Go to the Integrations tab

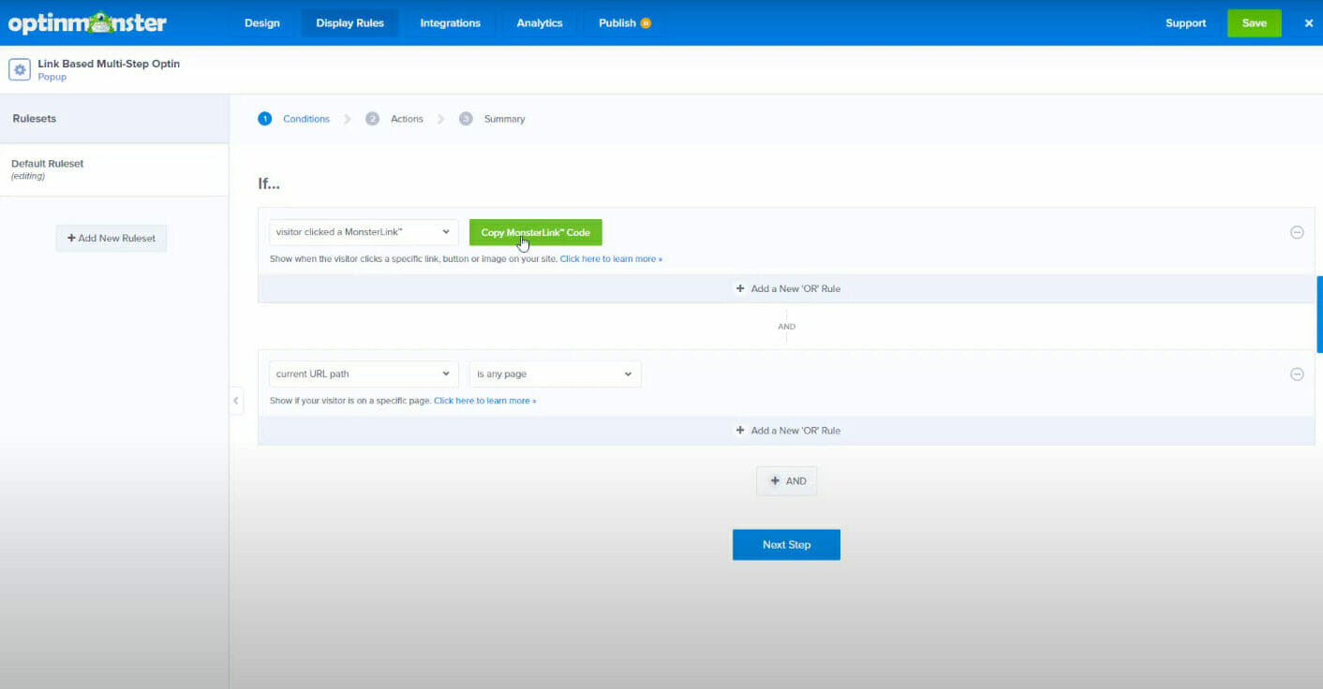tap(450, 23)
